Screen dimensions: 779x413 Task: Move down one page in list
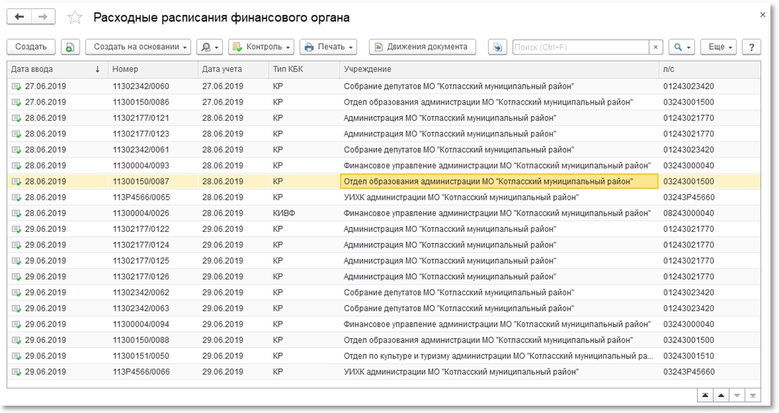[x=737, y=396]
